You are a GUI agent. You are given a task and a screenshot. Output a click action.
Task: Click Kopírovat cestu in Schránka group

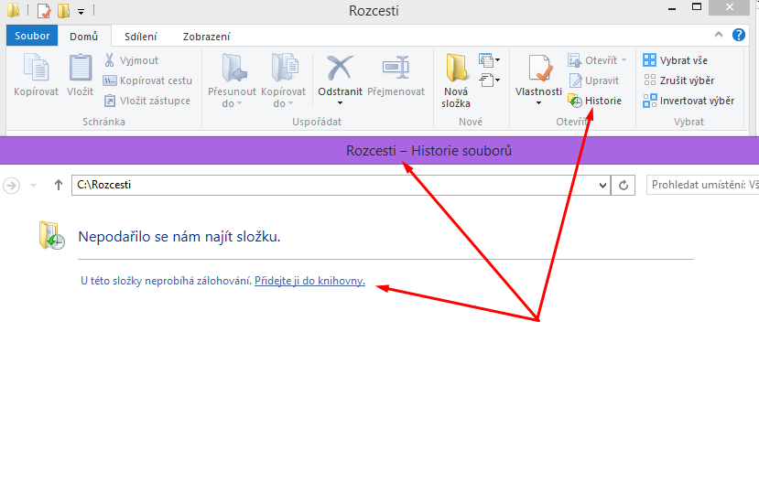[x=147, y=80]
